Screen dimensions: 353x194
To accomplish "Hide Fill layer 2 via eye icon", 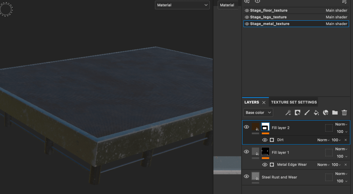I will pyautogui.click(x=246, y=127).
